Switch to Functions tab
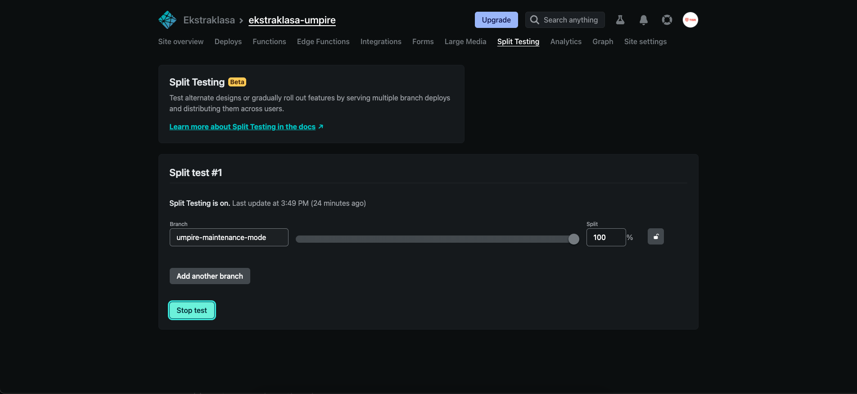 (269, 41)
